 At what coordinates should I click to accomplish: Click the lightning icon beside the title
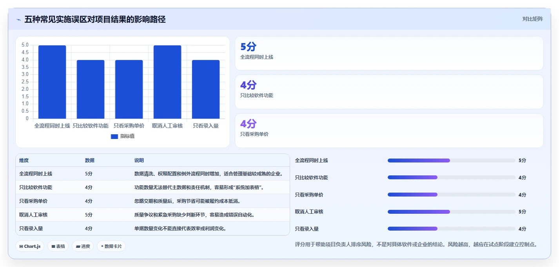click(18, 20)
